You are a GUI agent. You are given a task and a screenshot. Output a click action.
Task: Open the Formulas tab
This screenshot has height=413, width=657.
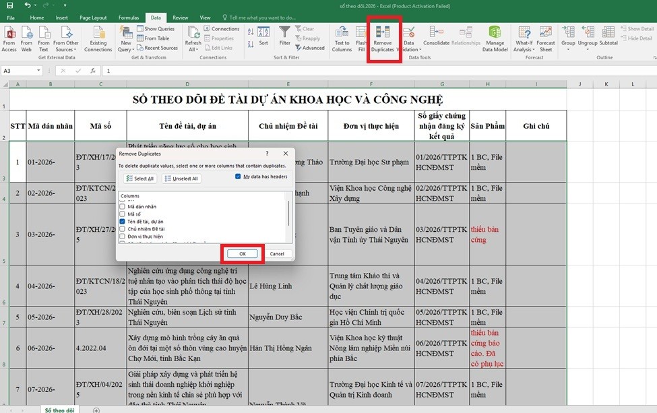(129, 18)
